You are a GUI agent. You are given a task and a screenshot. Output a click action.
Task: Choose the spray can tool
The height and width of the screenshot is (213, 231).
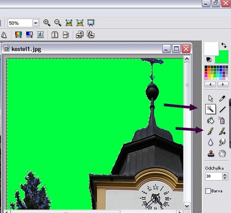click(222, 120)
